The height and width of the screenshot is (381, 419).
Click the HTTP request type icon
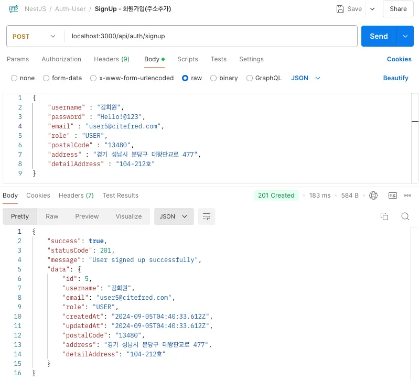click(x=13, y=9)
